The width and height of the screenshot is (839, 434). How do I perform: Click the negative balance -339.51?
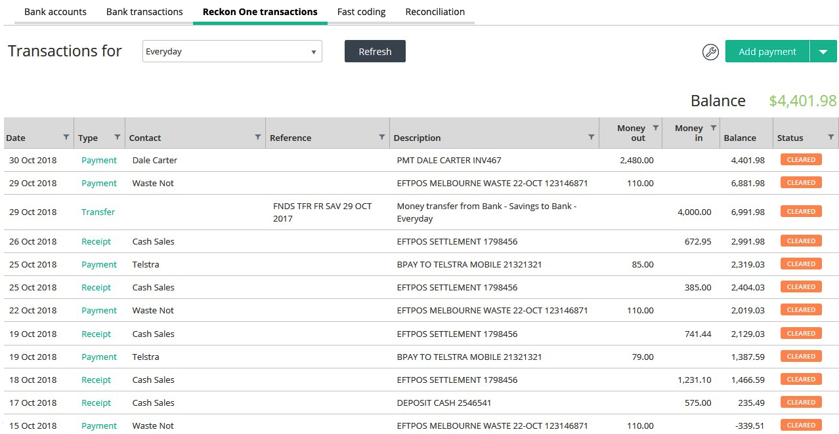tap(750, 425)
